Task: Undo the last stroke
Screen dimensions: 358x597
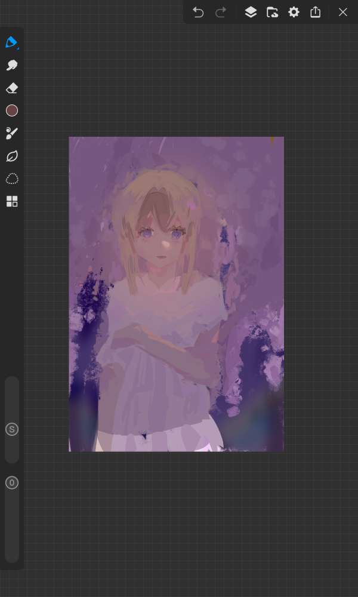Action: pyautogui.click(x=198, y=12)
